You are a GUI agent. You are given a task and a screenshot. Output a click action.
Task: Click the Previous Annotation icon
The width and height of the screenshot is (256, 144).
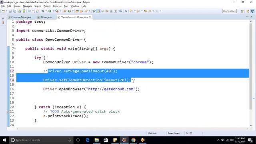click(x=138, y=11)
